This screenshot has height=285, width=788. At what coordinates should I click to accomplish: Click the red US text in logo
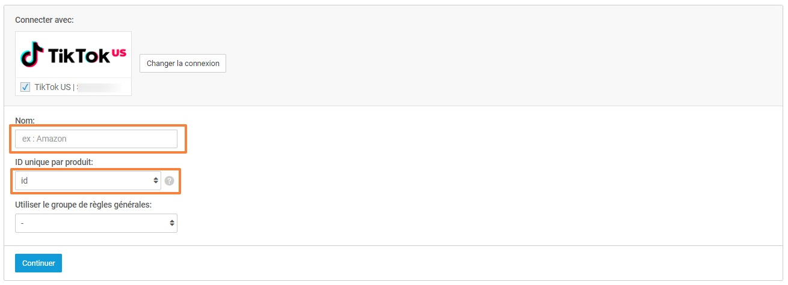(119, 53)
